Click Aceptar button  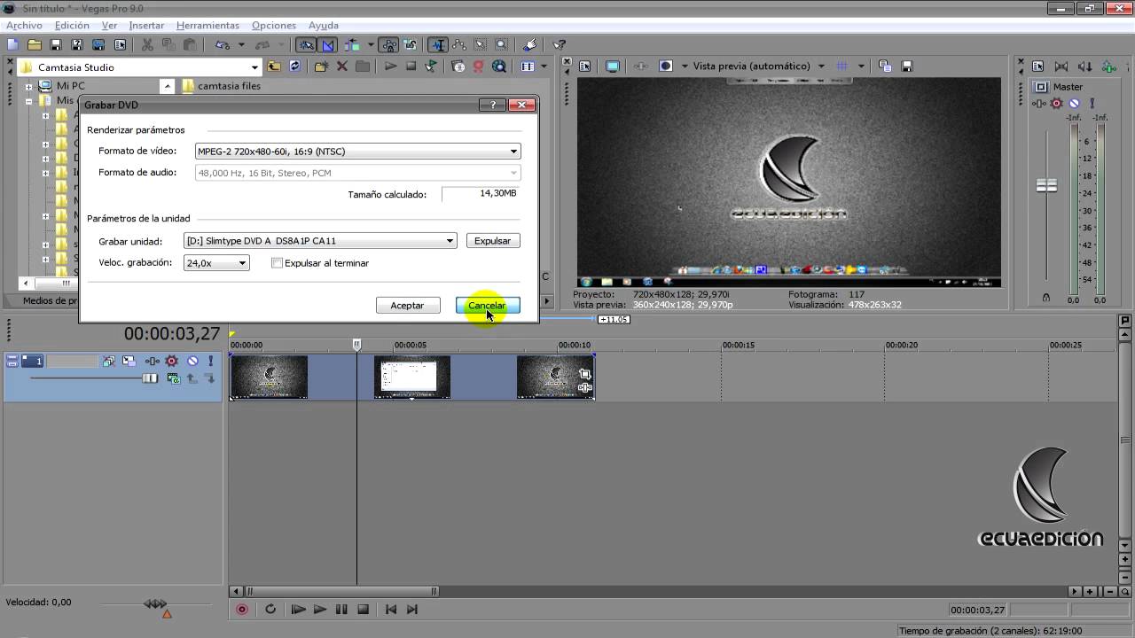pyautogui.click(x=408, y=305)
